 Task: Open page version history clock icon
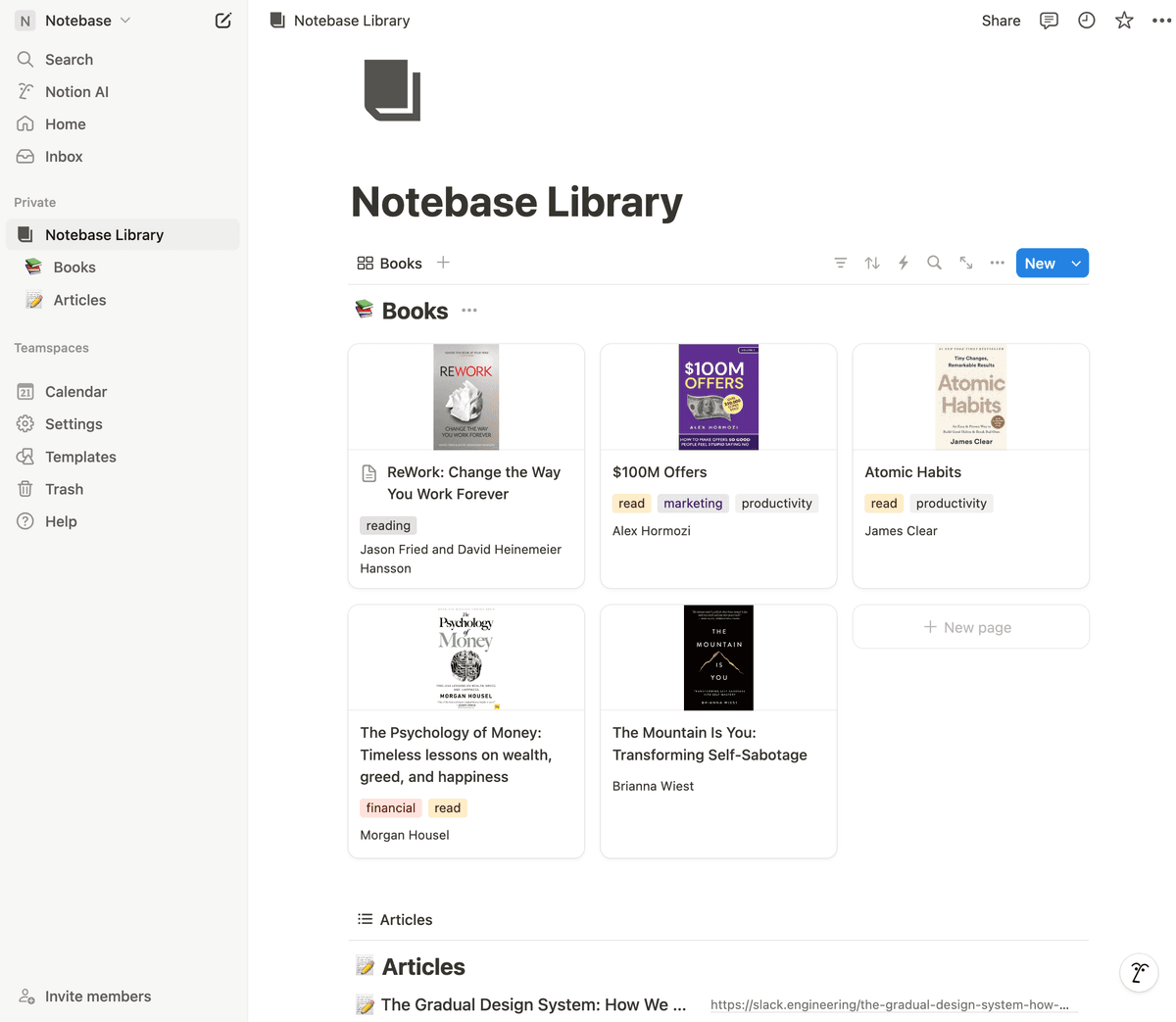click(1086, 21)
